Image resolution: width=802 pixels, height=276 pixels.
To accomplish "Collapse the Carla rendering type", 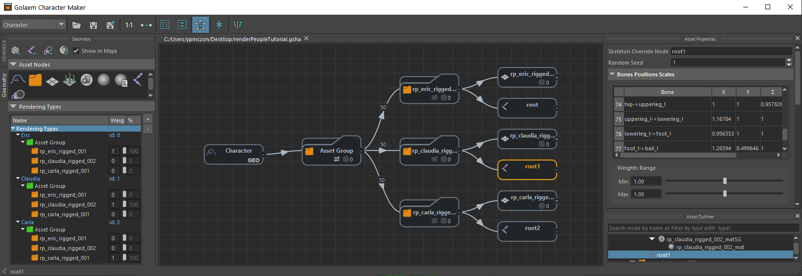I will point(18,222).
